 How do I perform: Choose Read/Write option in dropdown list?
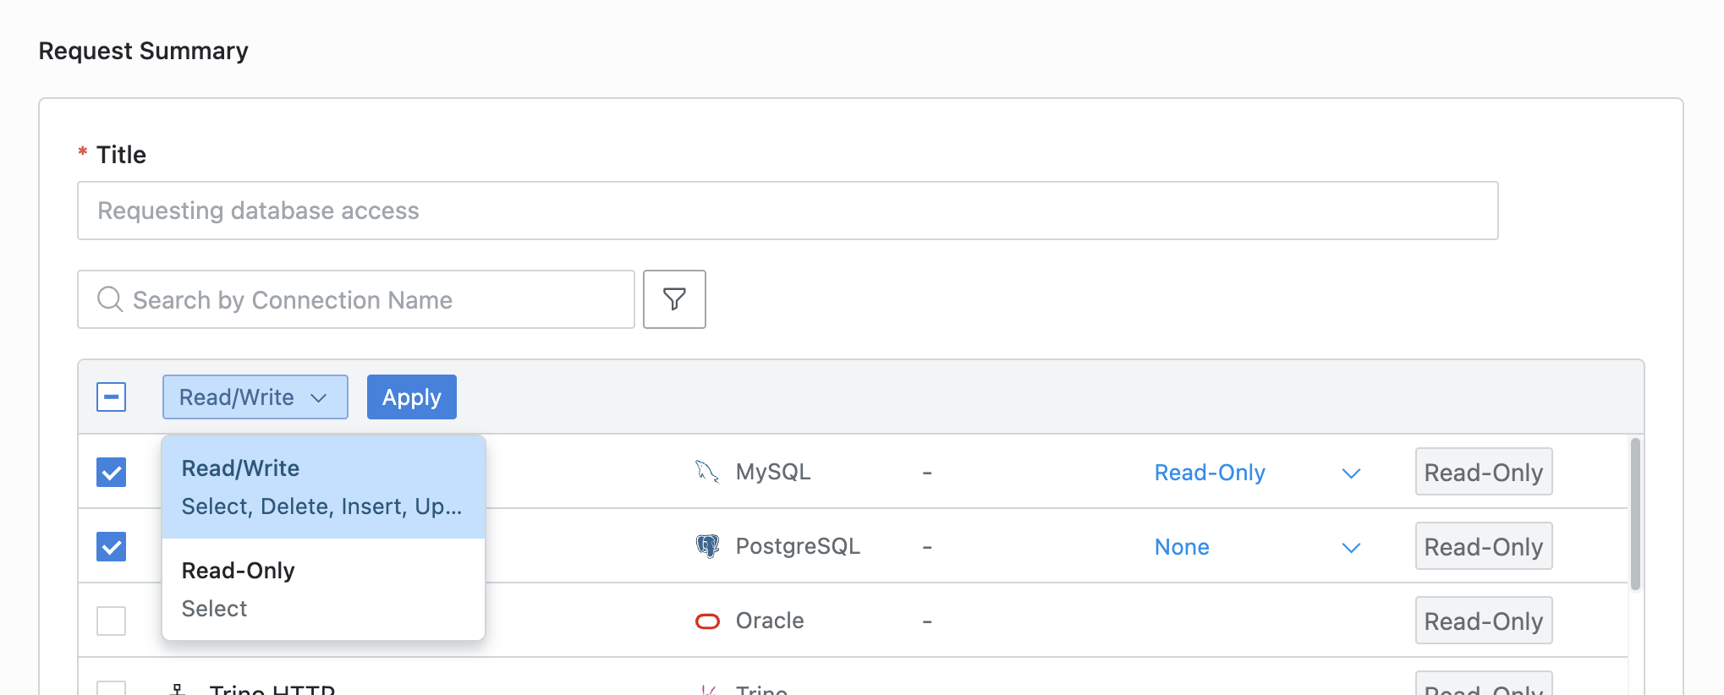(x=323, y=487)
